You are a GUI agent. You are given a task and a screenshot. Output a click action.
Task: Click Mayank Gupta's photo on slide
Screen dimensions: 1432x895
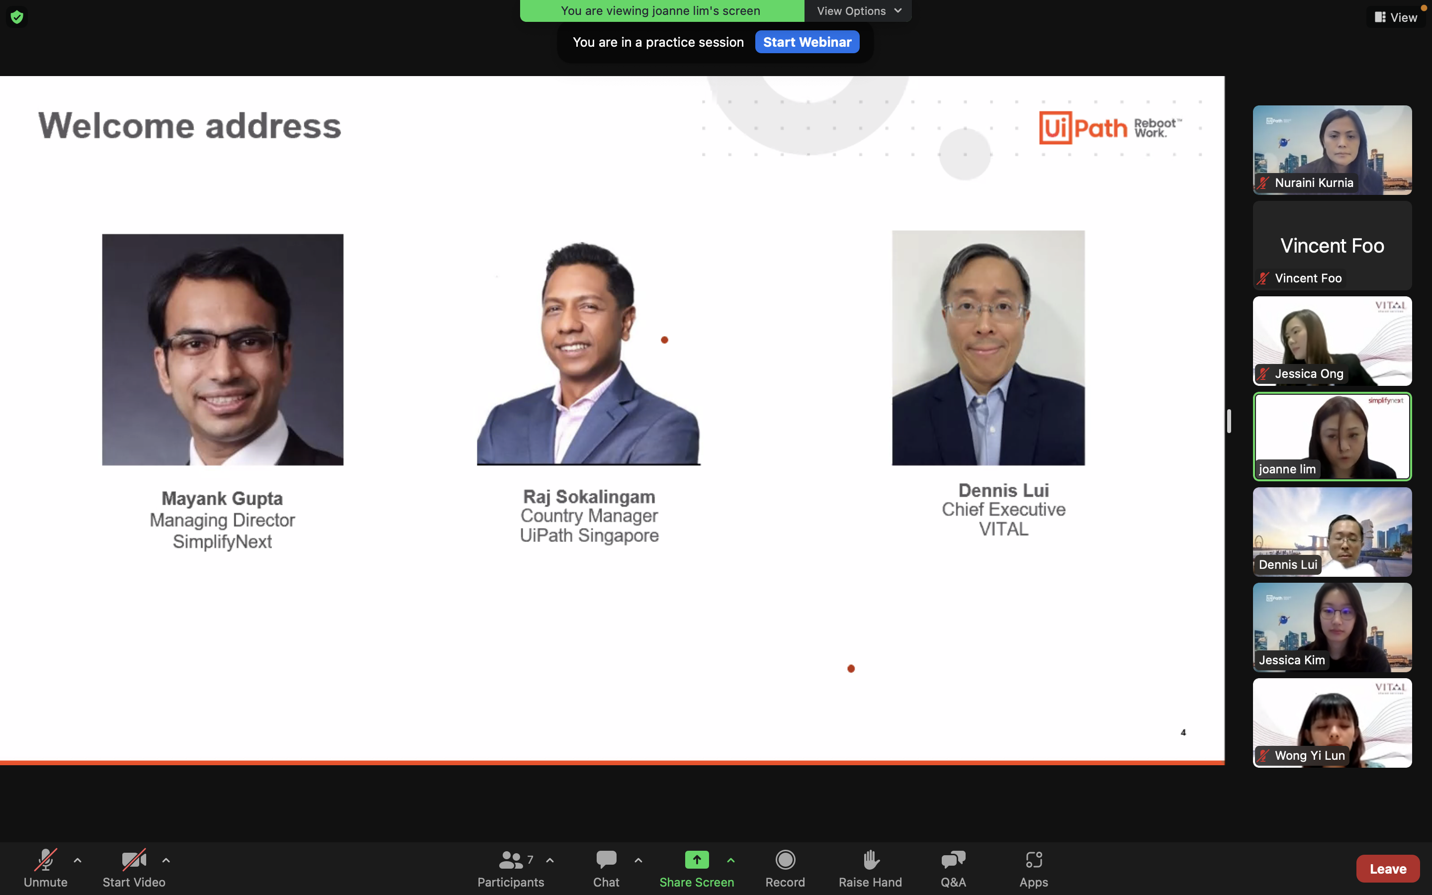[x=222, y=349]
